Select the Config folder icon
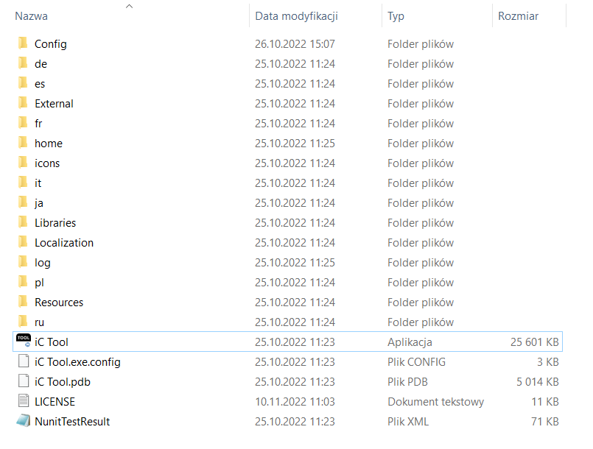The width and height of the screenshot is (593, 449). (x=23, y=43)
